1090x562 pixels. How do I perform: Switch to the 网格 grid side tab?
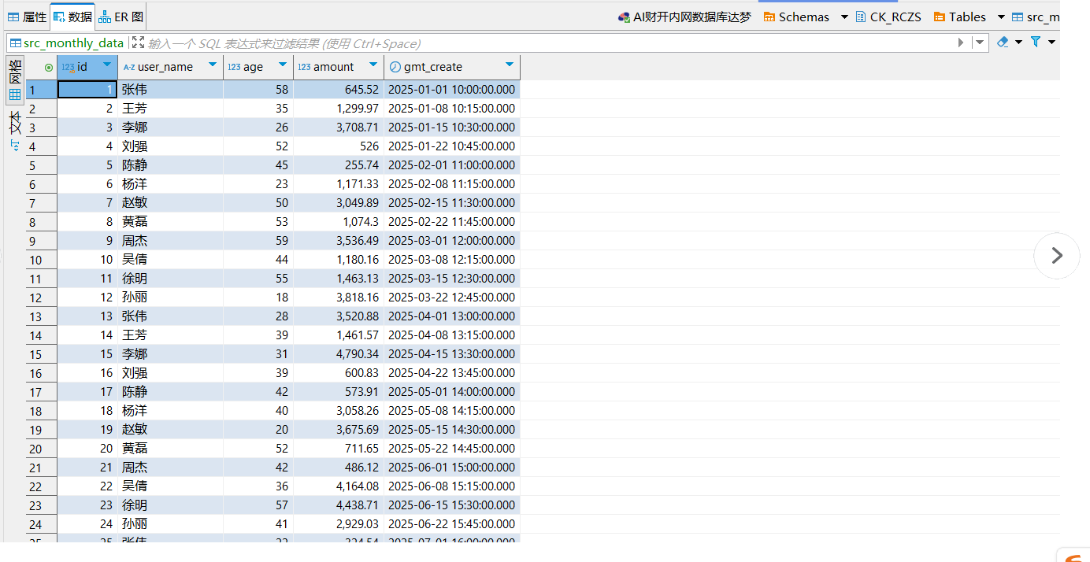[15, 79]
